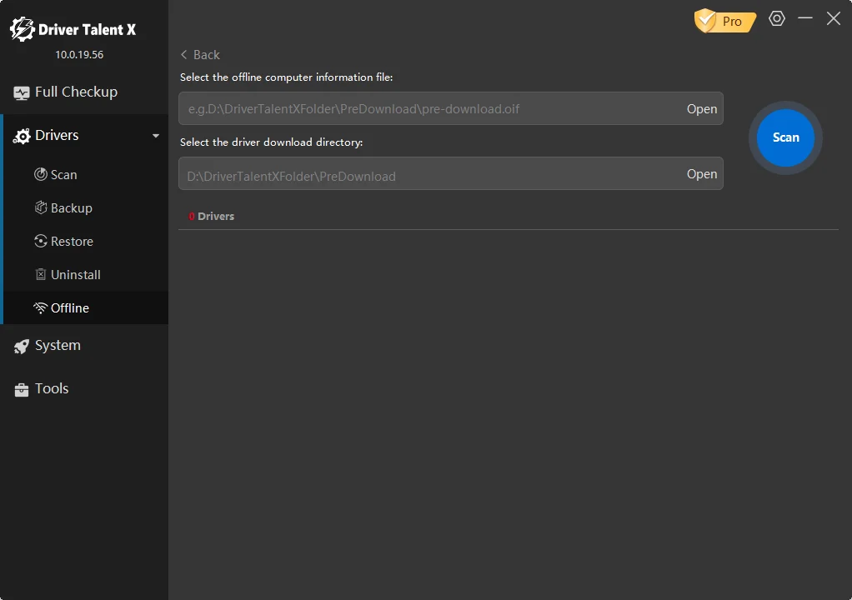
Task: Go back using the Back link
Action: click(200, 55)
